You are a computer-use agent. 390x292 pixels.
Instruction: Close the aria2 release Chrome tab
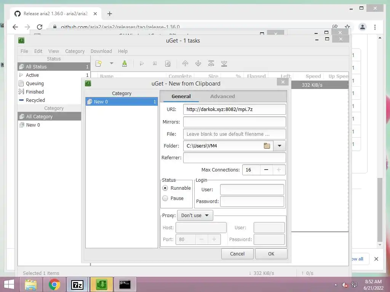pyautogui.click(x=95, y=14)
